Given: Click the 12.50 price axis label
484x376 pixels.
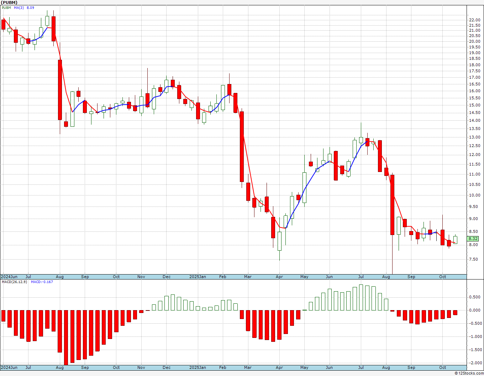Looking at the screenshot, I should pos(474,146).
